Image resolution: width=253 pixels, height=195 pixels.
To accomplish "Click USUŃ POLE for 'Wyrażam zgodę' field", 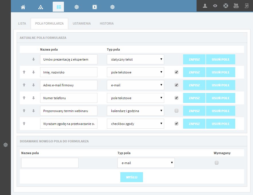I will click(221, 124).
